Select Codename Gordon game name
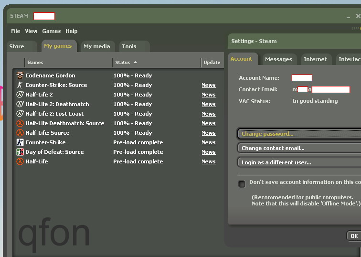Screen dimensions: 361x257 50,75
